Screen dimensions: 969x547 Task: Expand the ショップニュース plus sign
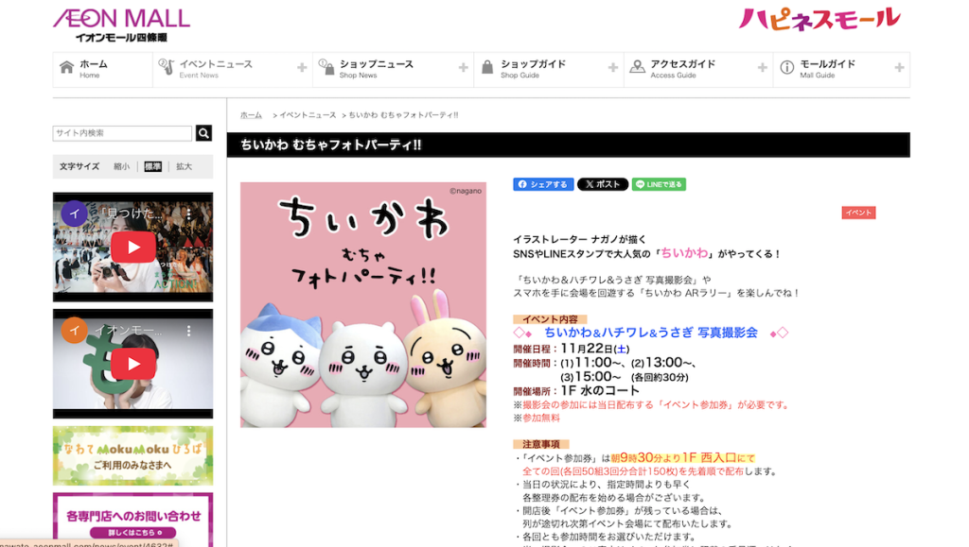(463, 68)
